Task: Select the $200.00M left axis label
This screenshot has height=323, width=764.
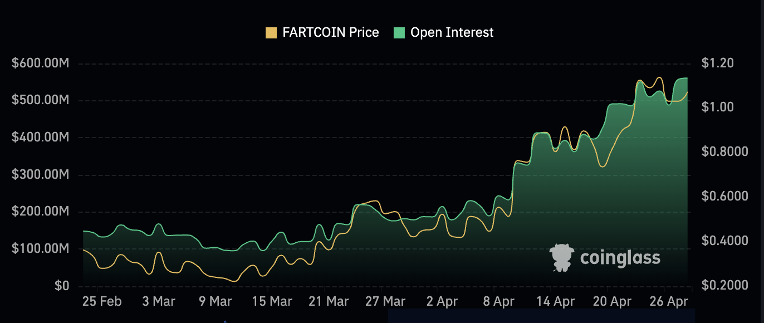Action: click(x=40, y=212)
